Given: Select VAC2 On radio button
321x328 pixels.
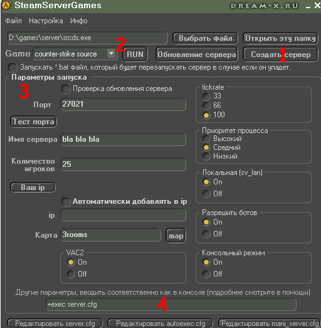Looking at the screenshot, I should [x=71, y=262].
